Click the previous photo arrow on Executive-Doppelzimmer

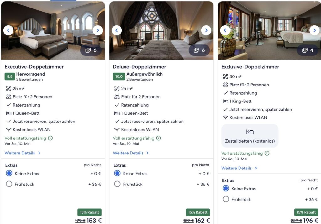click(x=8, y=30)
